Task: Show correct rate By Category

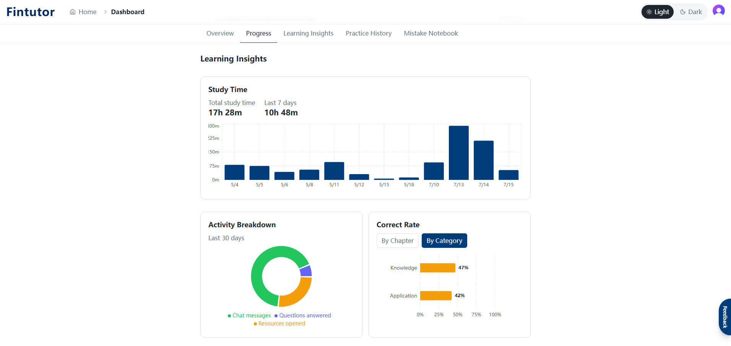Action: tap(444, 241)
